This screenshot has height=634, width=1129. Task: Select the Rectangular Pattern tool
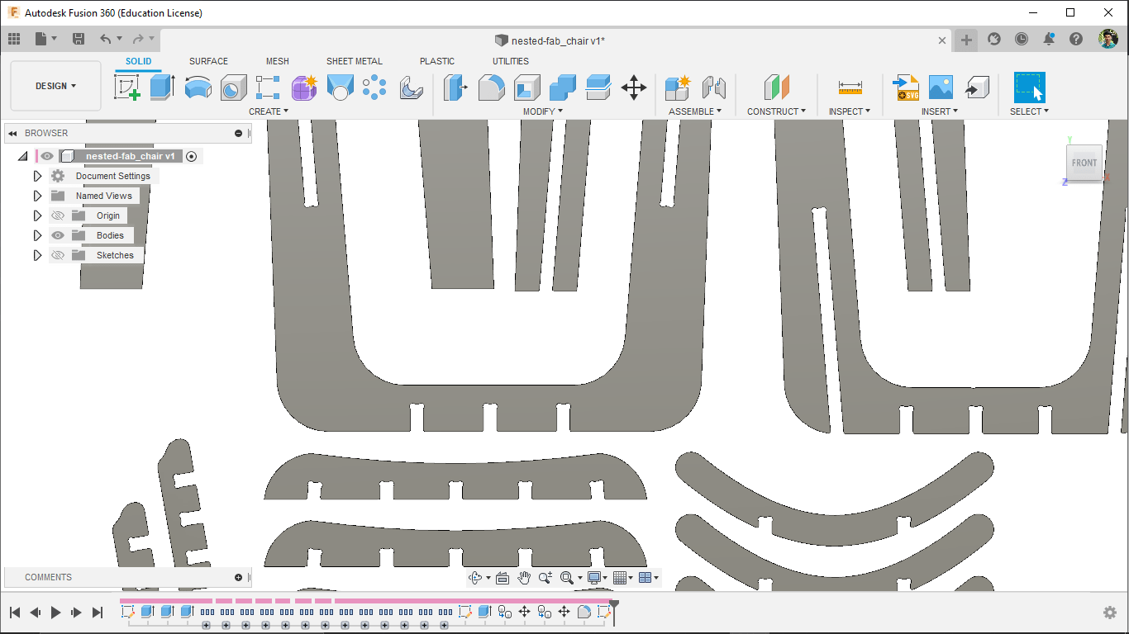coord(268,87)
